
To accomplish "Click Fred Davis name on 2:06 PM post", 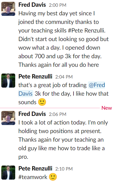I will (x=32, y=114).
